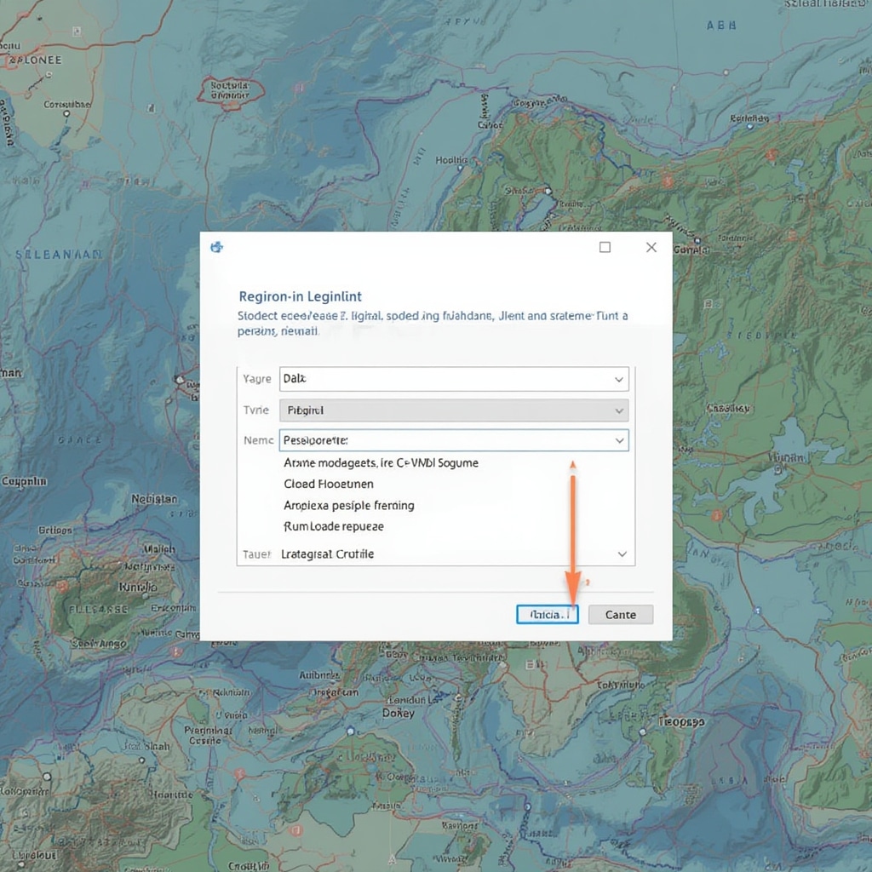Collapse the Nemc dropdown list via its arrow

pos(619,441)
